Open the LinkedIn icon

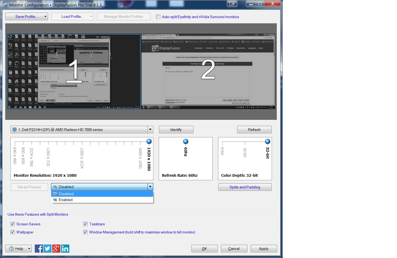point(65,249)
